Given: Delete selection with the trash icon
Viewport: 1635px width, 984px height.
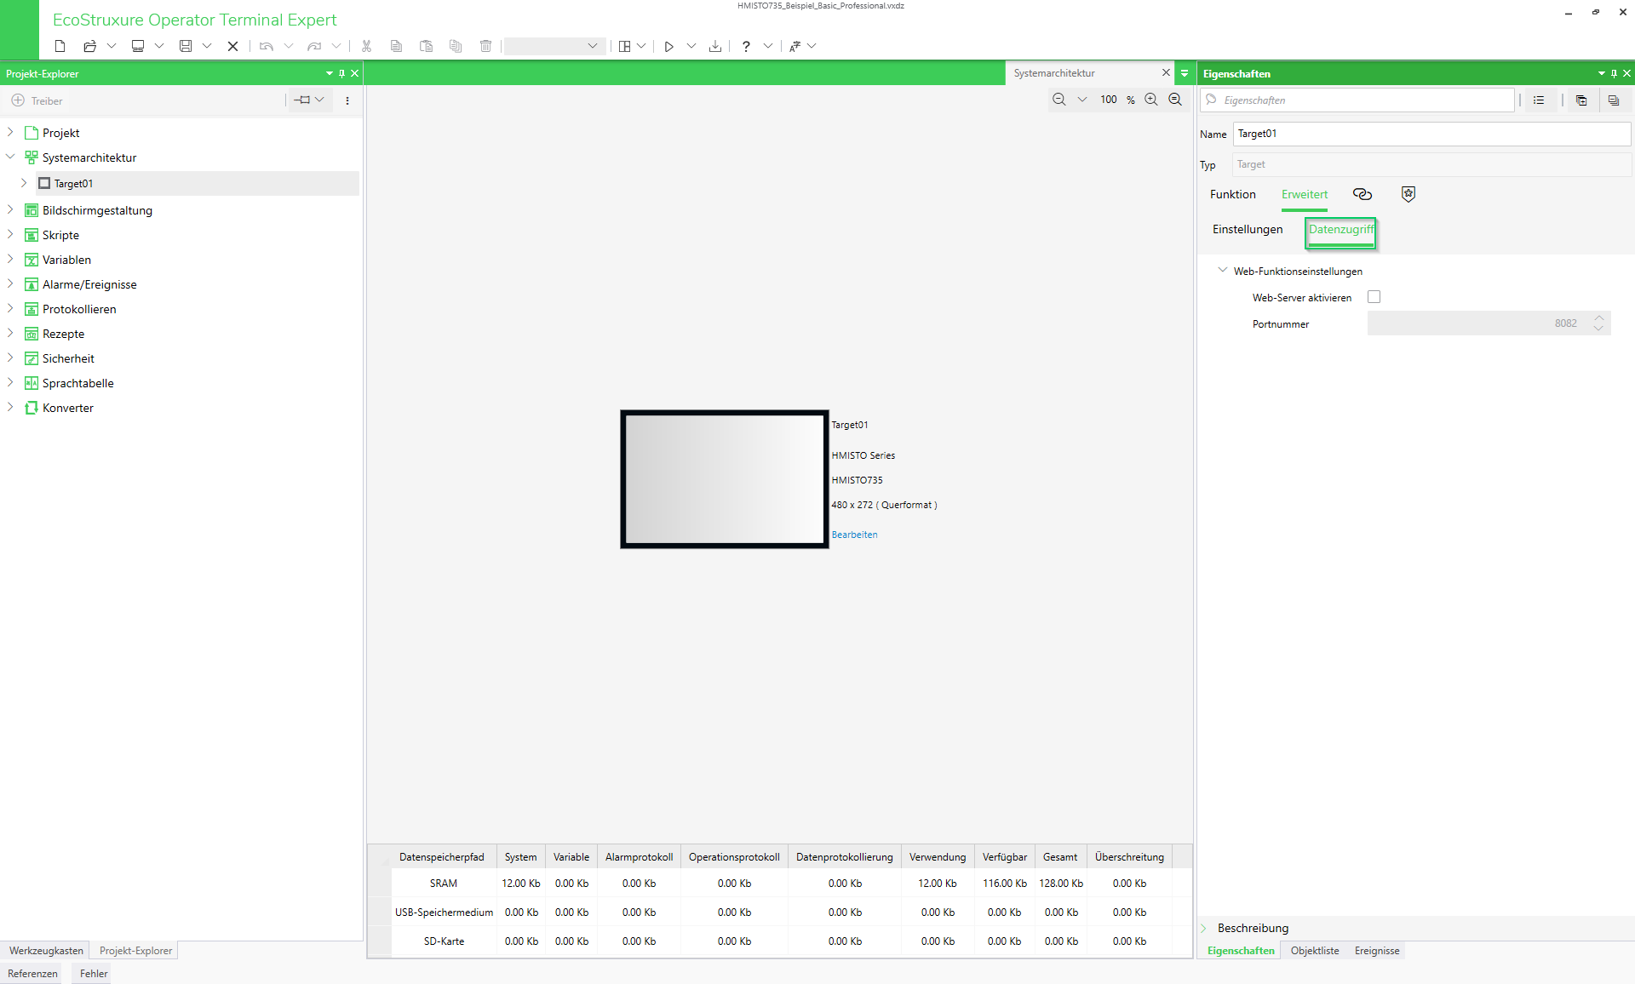Looking at the screenshot, I should pos(485,46).
